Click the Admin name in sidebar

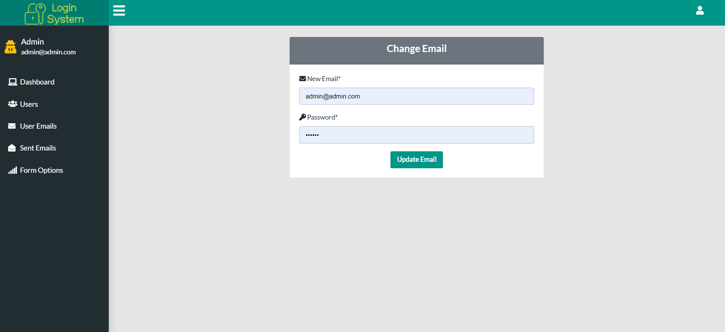[32, 41]
